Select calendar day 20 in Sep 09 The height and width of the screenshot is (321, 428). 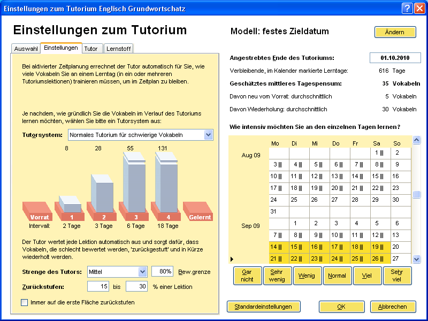pyautogui.click(x=401, y=247)
